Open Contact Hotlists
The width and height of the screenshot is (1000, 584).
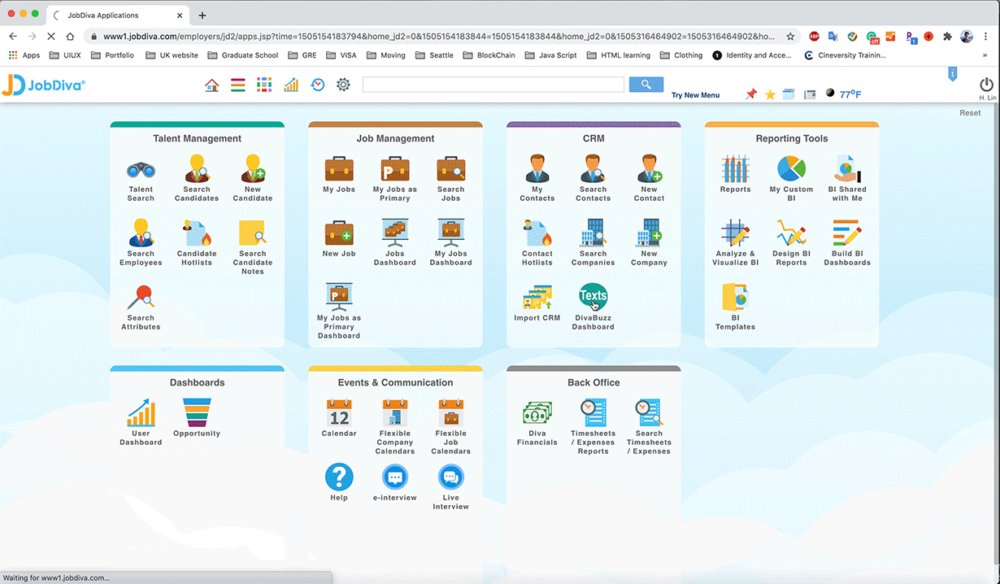click(537, 233)
